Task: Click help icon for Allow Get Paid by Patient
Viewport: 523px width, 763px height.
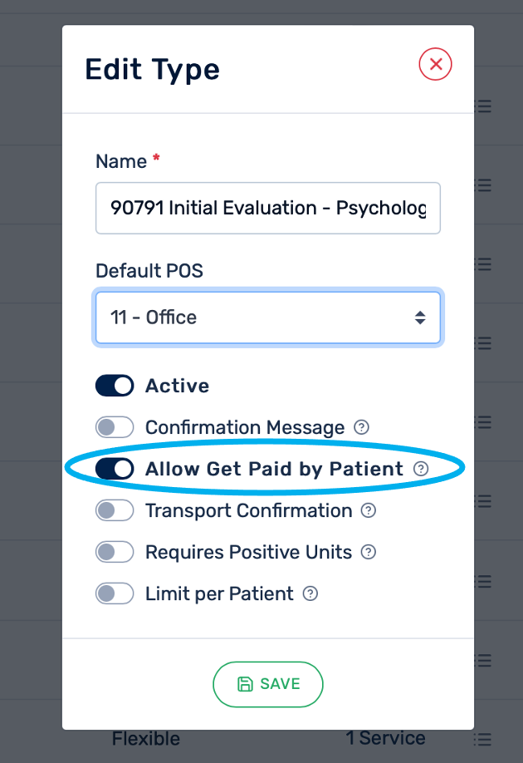Action: click(x=421, y=469)
